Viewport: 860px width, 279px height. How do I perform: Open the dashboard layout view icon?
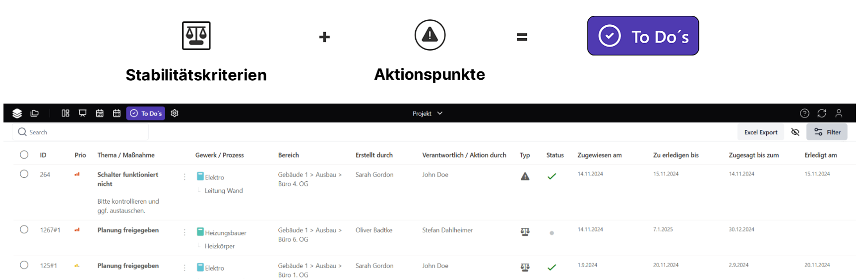pyautogui.click(x=65, y=113)
